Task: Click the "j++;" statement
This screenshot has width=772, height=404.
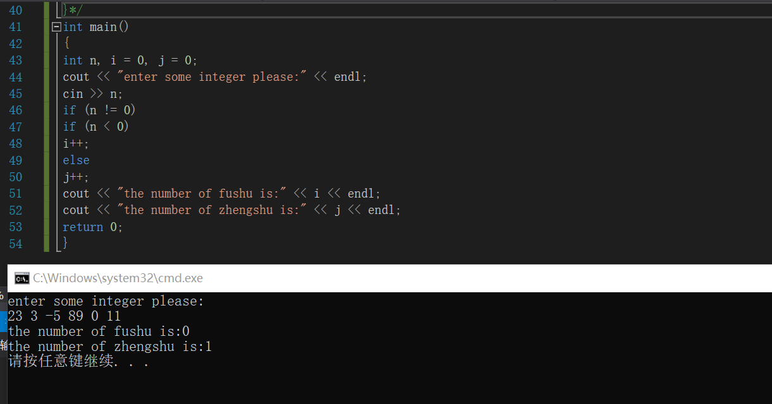Action: tap(76, 177)
